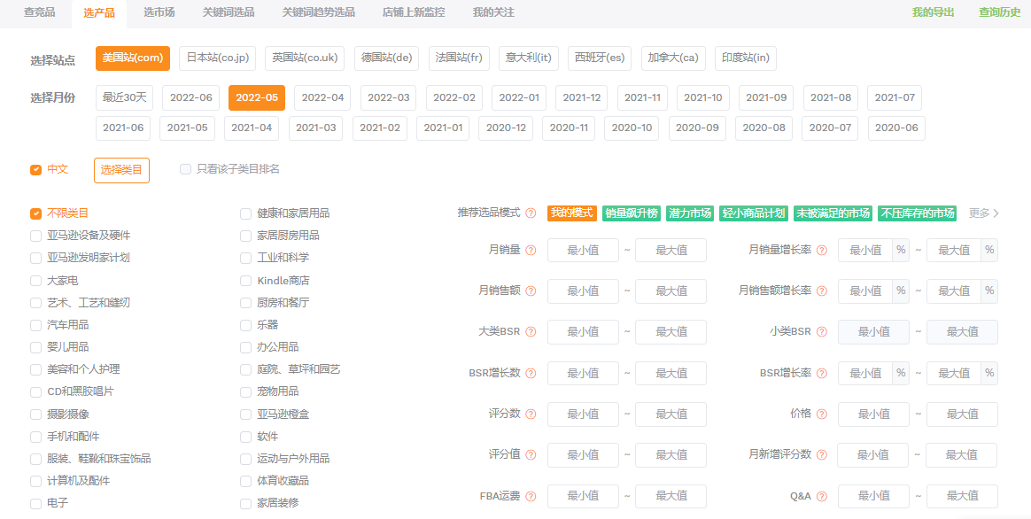This screenshot has height=519, width=1031.
Task: Click the 月销量 最小值 input field
Action: point(583,251)
